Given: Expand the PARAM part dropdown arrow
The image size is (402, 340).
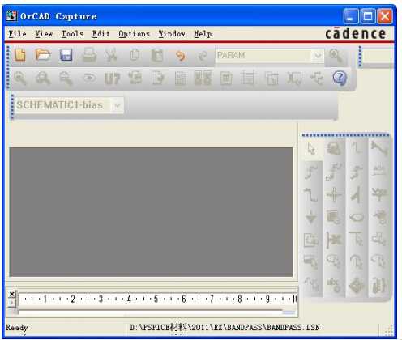Looking at the screenshot, I should coord(318,56).
